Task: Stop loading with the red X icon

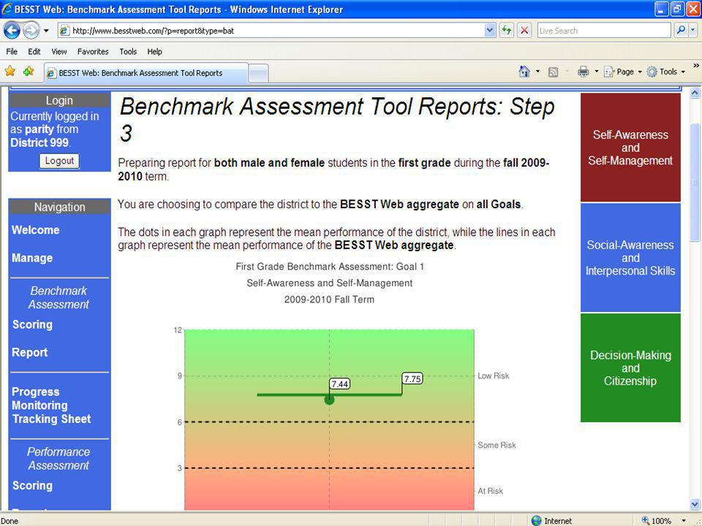Action: (x=524, y=31)
